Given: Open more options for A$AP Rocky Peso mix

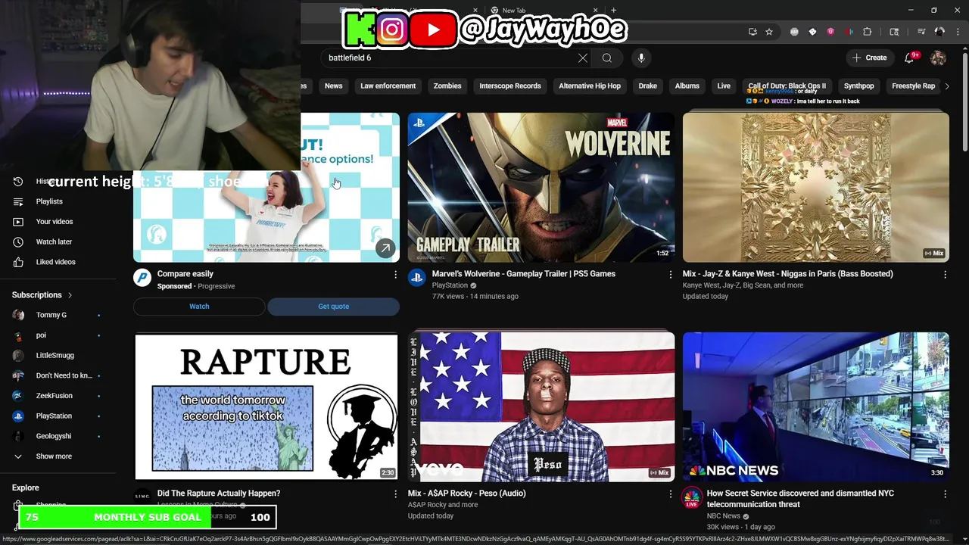Looking at the screenshot, I should (670, 494).
